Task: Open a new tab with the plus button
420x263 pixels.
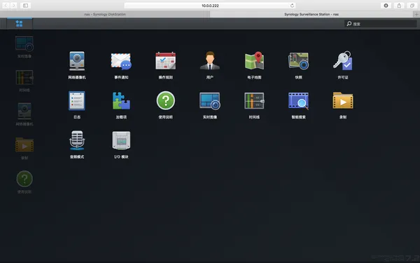Action: point(416,14)
